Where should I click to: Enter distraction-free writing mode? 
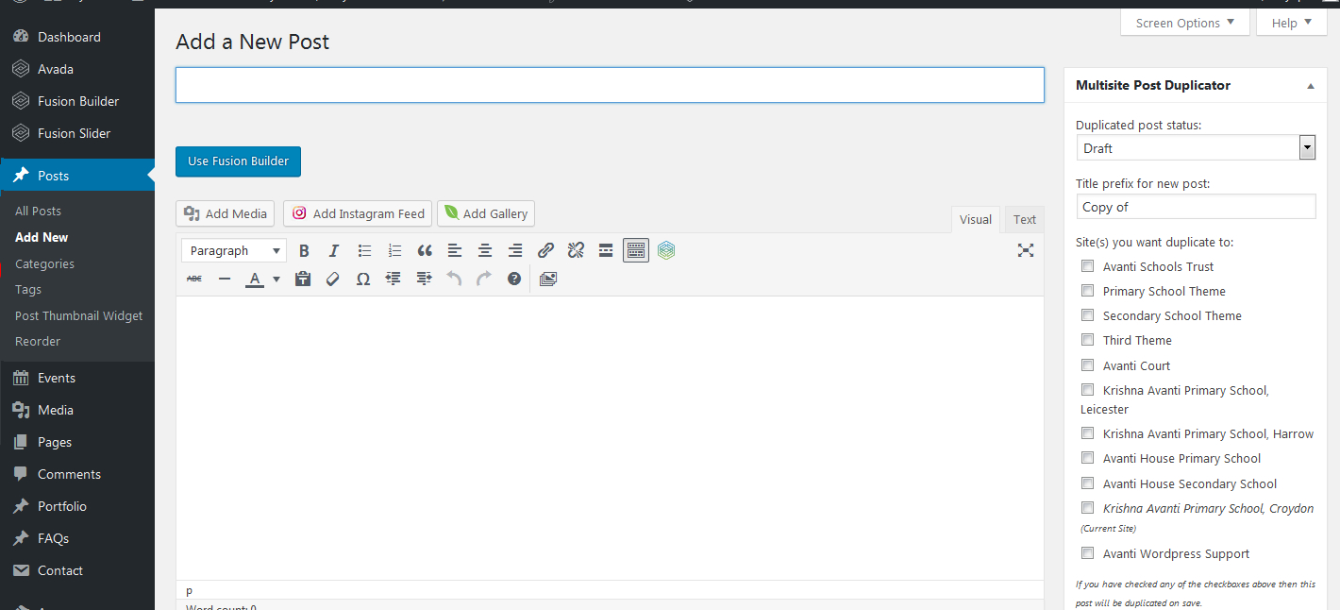click(x=1026, y=250)
